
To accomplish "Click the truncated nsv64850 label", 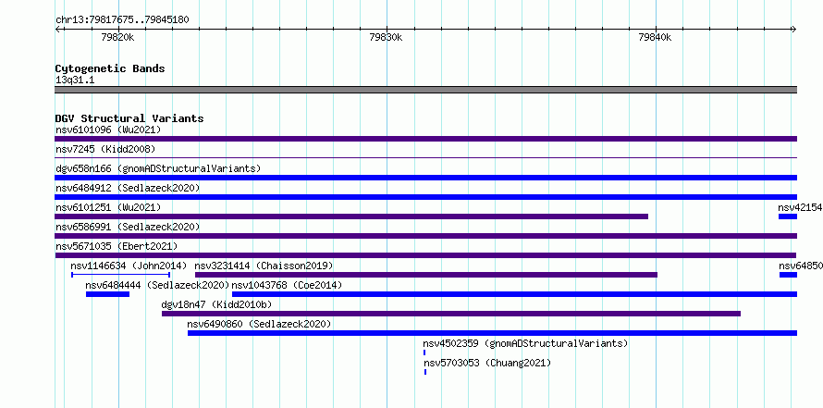I will (x=801, y=266).
